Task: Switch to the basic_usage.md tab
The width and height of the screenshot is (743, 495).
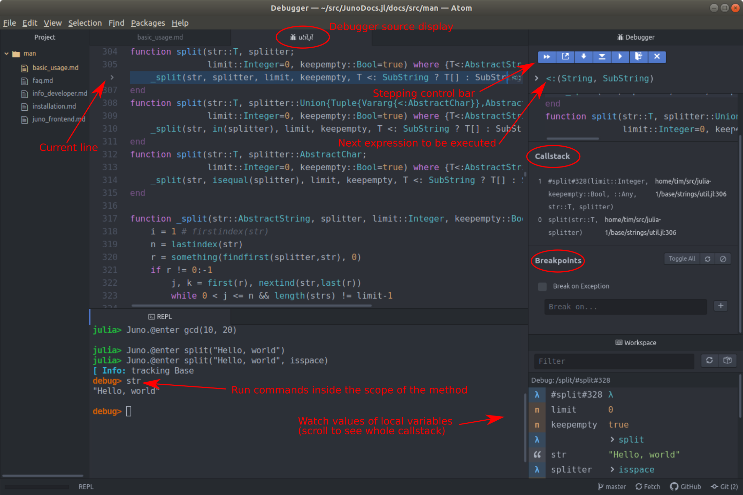Action: (160, 37)
